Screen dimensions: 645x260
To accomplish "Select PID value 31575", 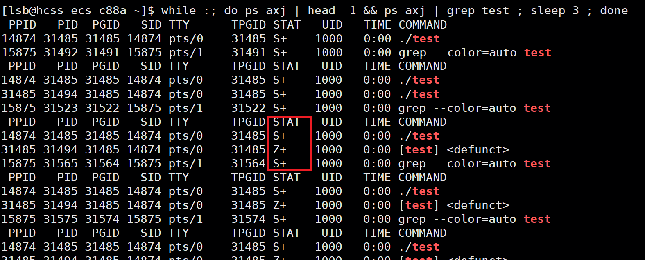I will point(60,219).
